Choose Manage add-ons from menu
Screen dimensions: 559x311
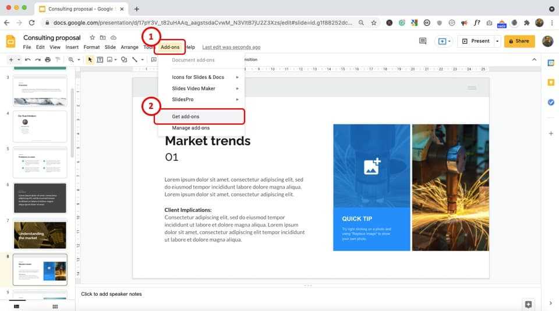coord(190,128)
